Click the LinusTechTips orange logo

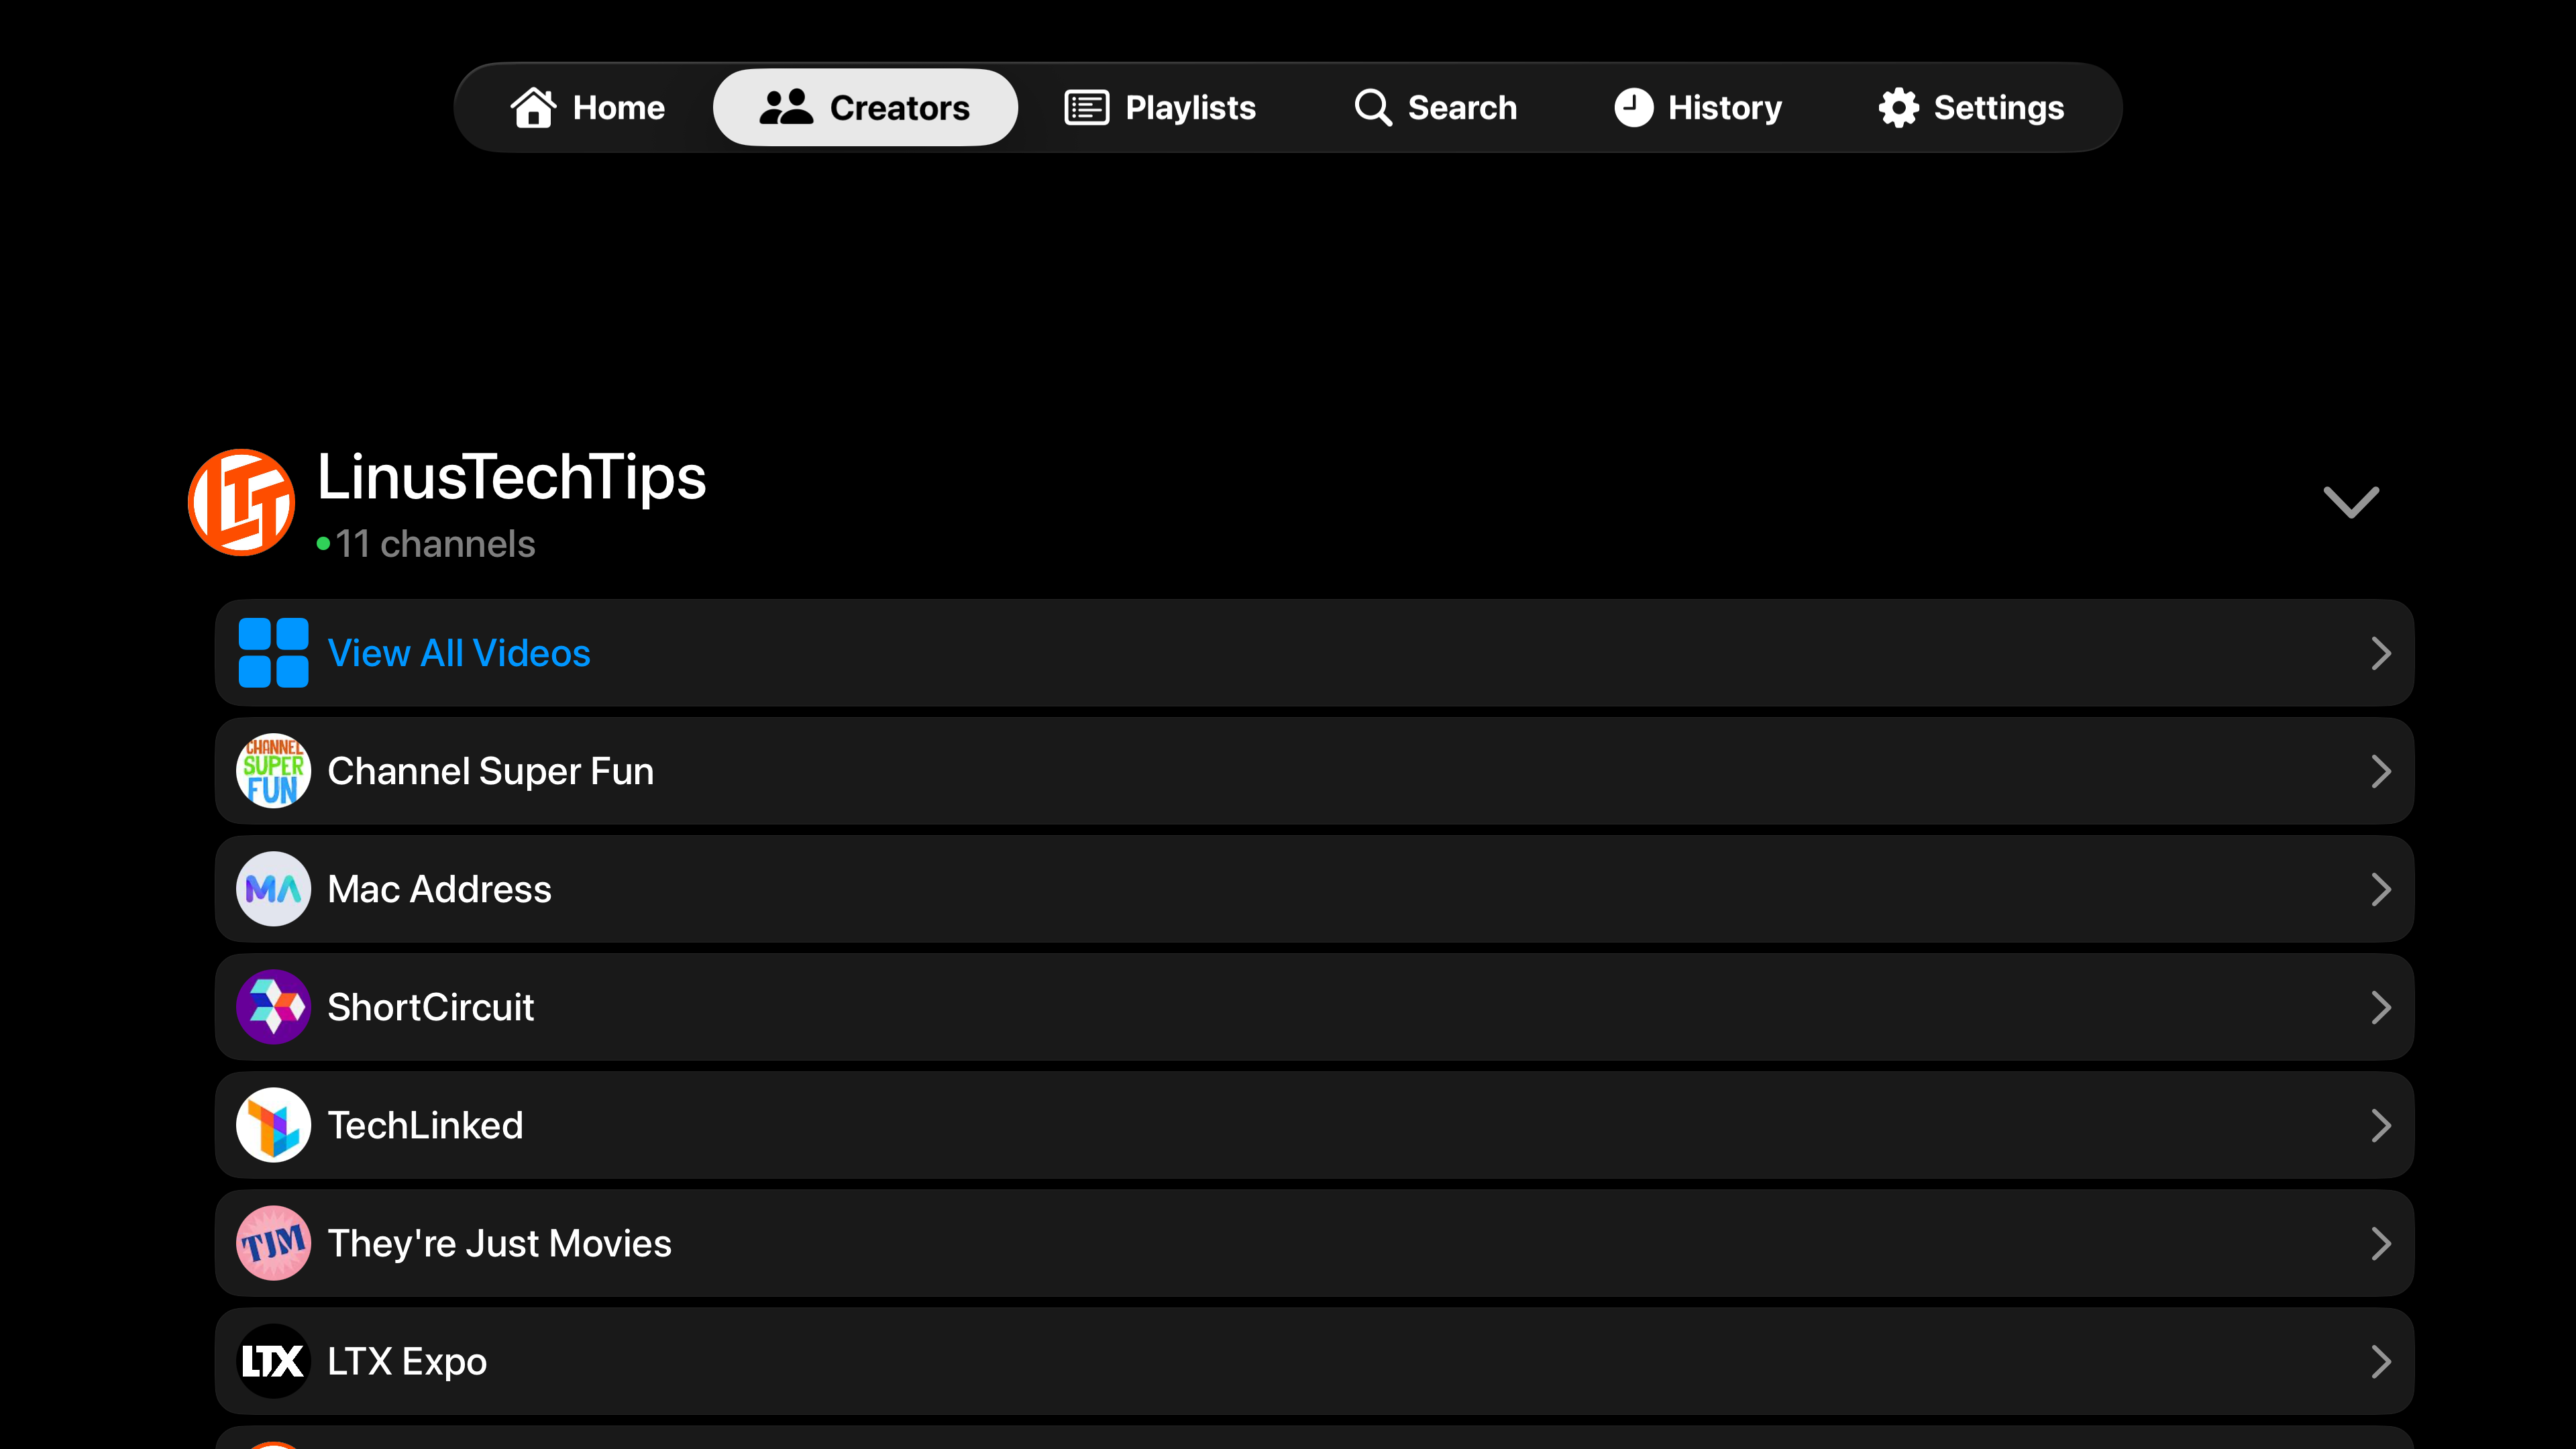pyautogui.click(x=241, y=502)
